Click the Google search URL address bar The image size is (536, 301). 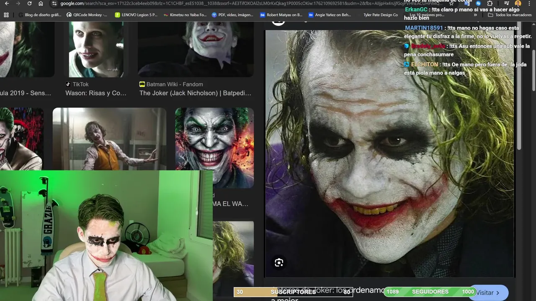(251, 3)
